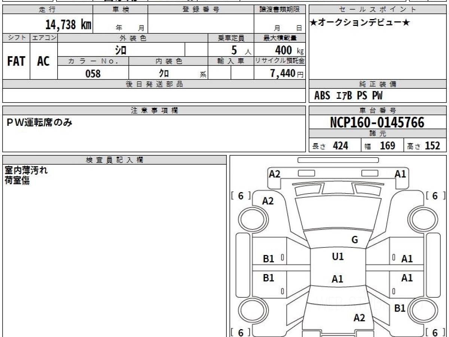Select the カラーNo. header

93,61
